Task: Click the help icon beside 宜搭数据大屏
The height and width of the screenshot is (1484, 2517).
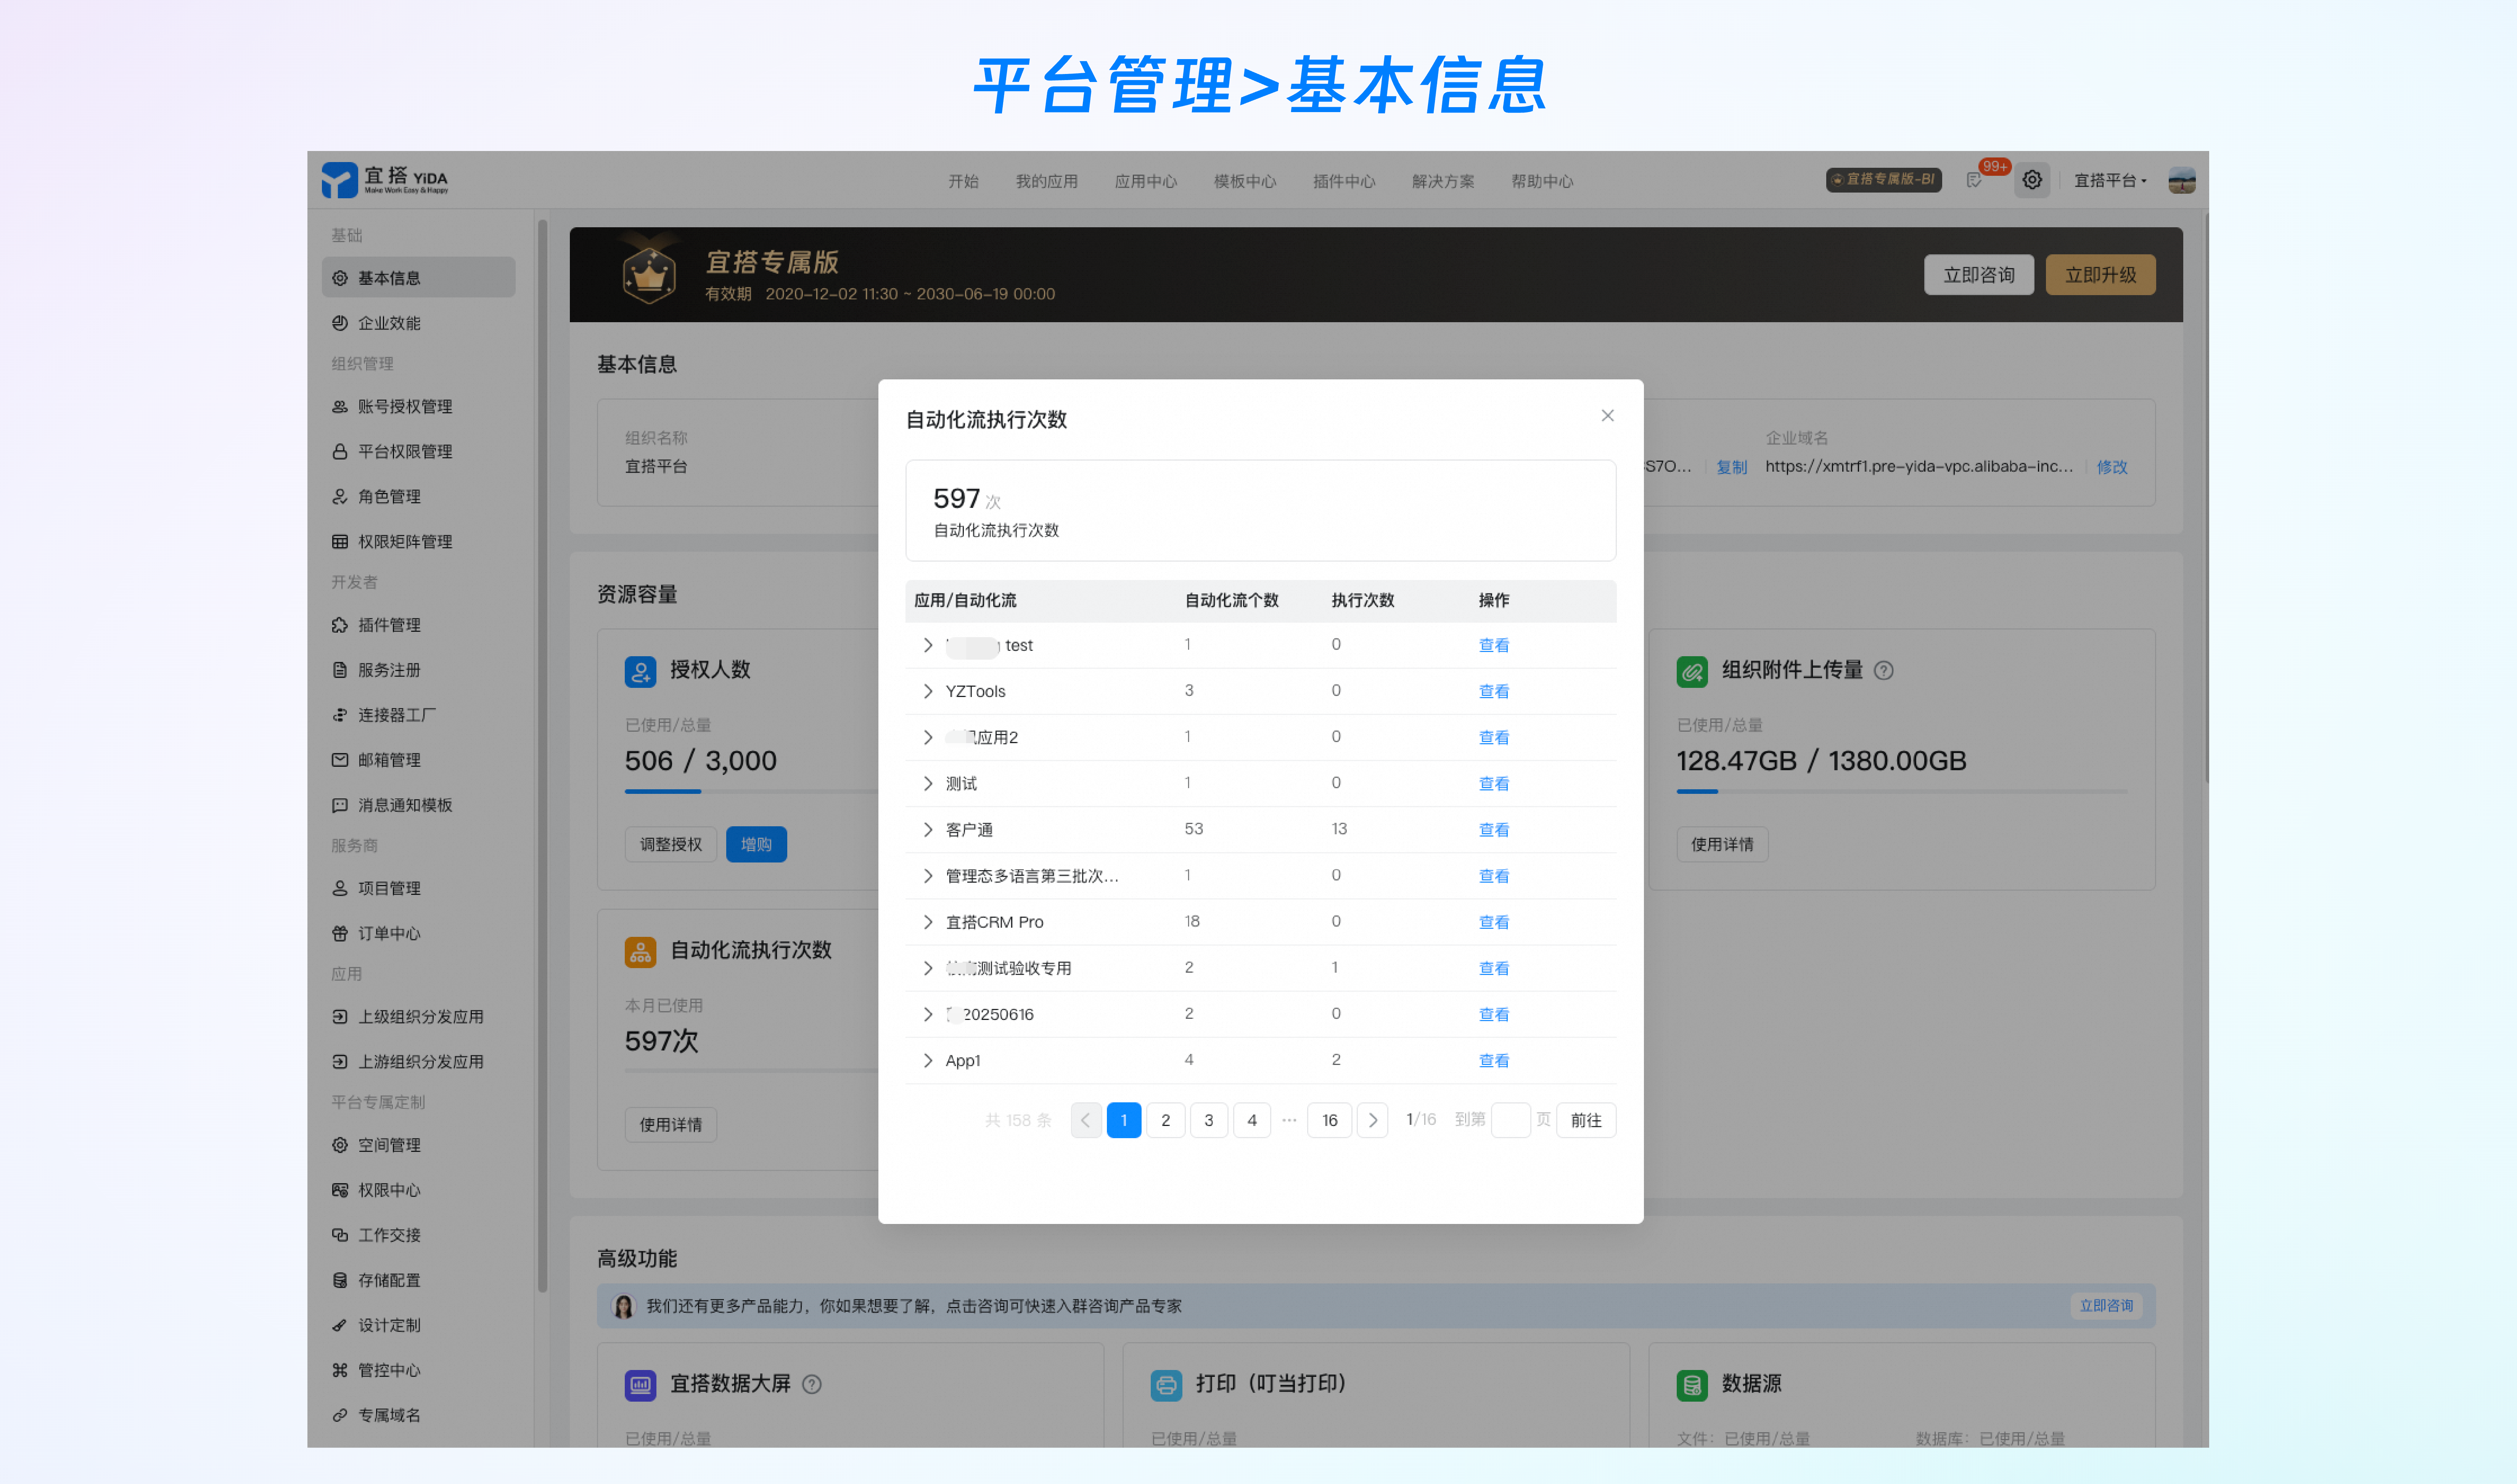Action: coord(812,1384)
